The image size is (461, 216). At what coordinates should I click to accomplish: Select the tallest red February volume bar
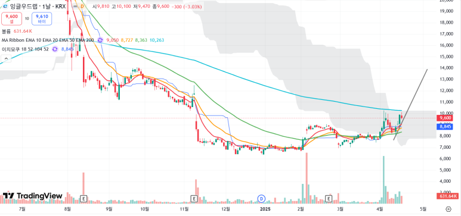[307, 178]
